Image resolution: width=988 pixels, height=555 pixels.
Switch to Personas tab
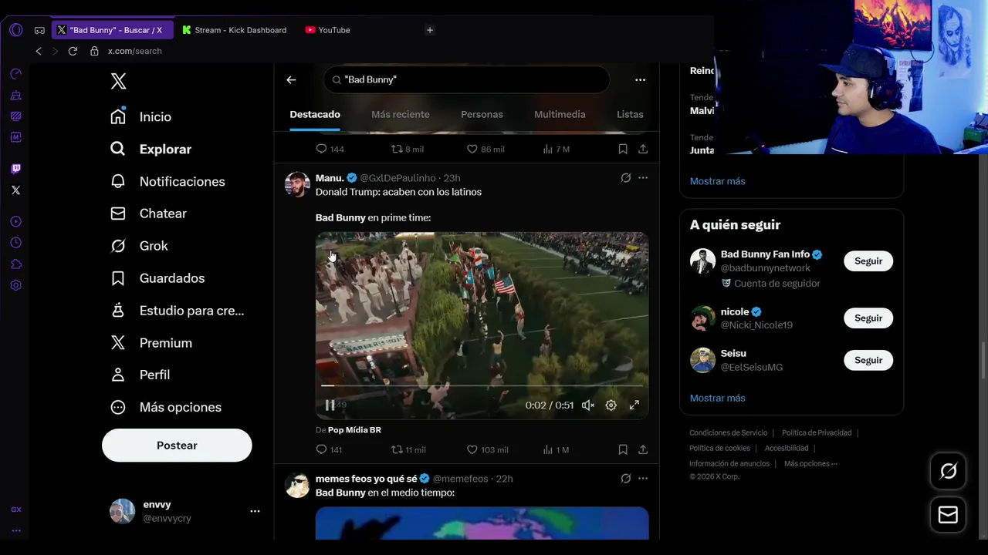[482, 114]
